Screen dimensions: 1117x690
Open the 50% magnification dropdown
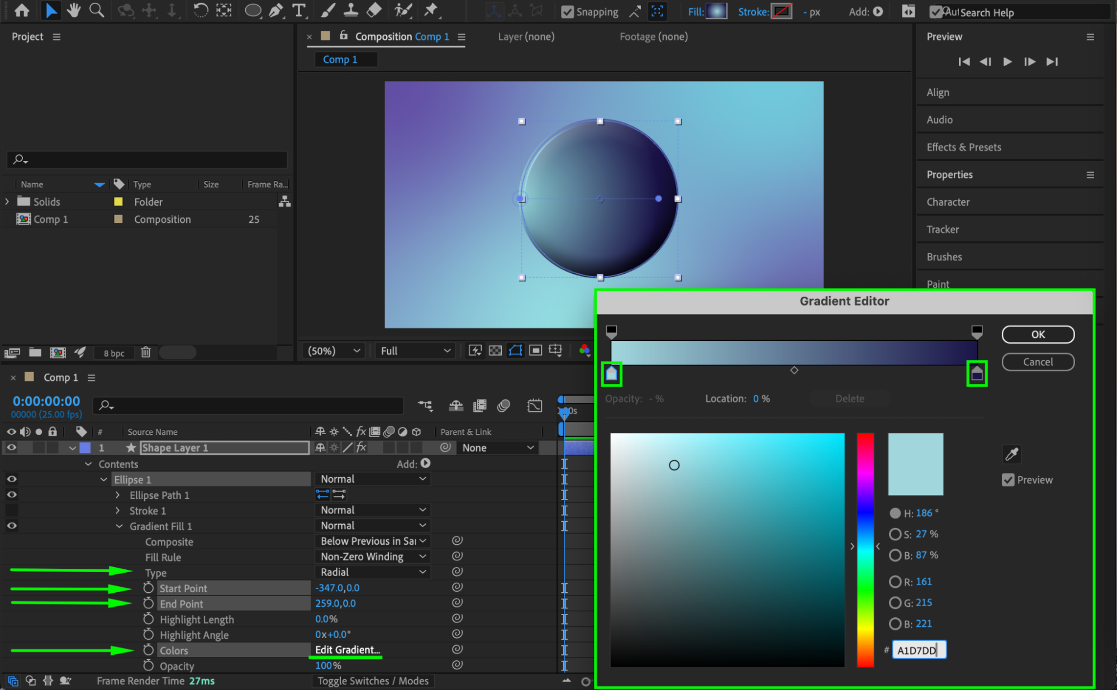click(334, 351)
